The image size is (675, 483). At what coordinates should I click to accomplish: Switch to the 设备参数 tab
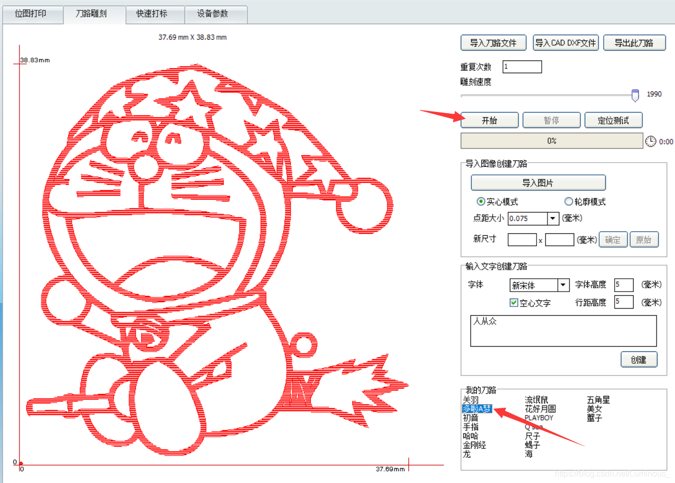click(216, 14)
